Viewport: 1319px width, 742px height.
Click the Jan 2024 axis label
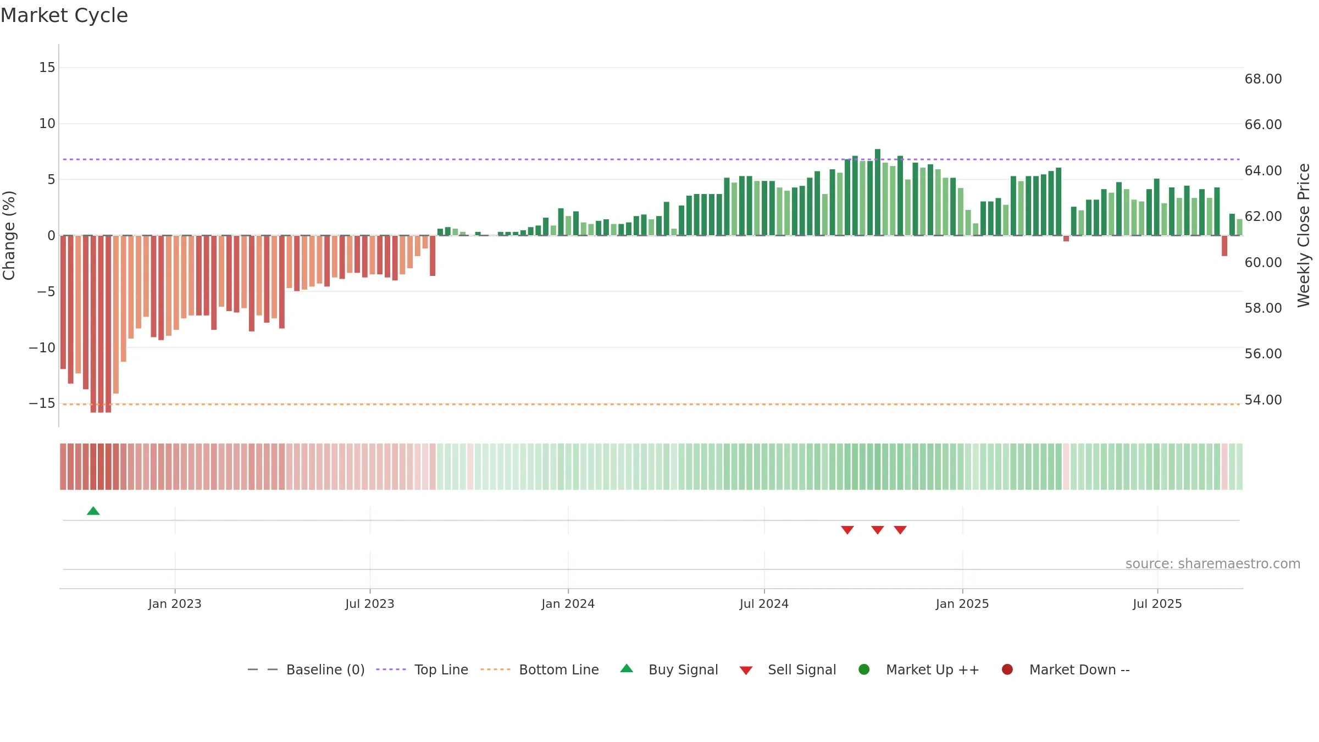tap(568, 604)
